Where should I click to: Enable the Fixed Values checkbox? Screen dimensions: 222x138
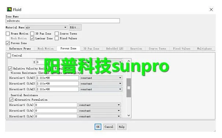coord(57,38)
